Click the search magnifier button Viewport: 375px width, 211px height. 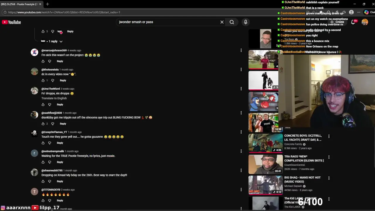[232, 22]
